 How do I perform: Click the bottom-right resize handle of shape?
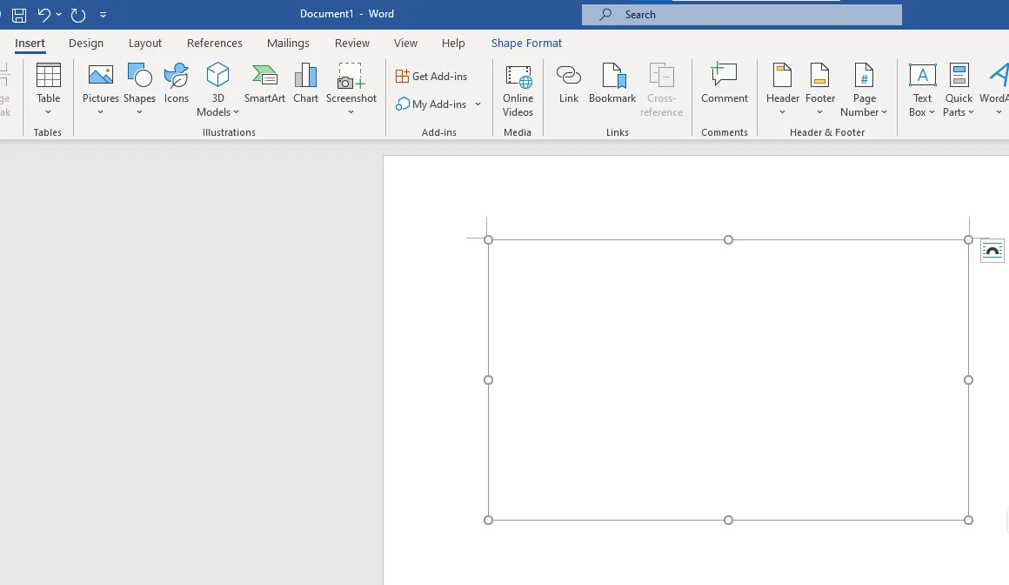click(x=968, y=520)
